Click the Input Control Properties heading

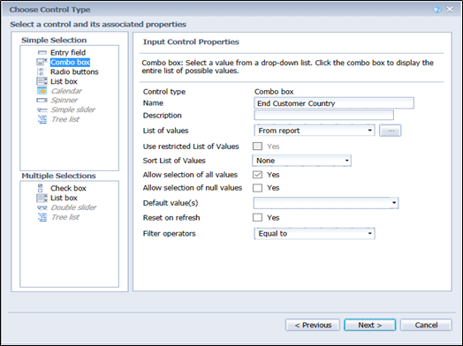click(x=191, y=41)
